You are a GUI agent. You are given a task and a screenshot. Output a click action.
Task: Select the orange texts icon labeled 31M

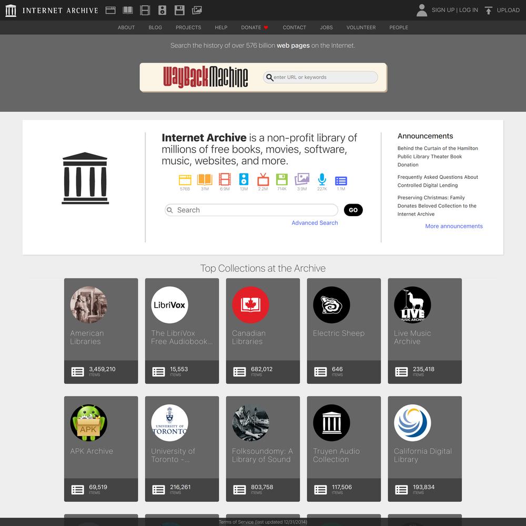[x=205, y=180]
